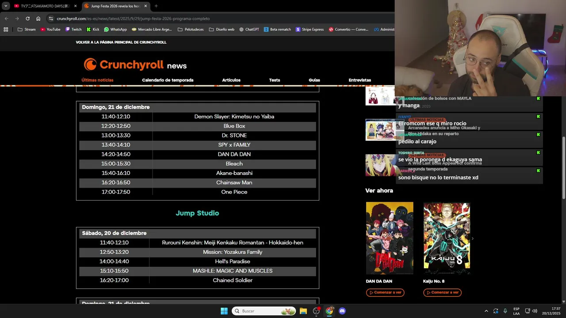Screen dimensions: 566x318
Task: Click 'Comenzar a ver' under Kaiju No. 8
Action: tap(442, 292)
